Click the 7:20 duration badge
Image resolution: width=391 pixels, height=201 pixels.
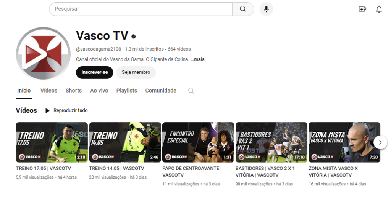(373, 157)
